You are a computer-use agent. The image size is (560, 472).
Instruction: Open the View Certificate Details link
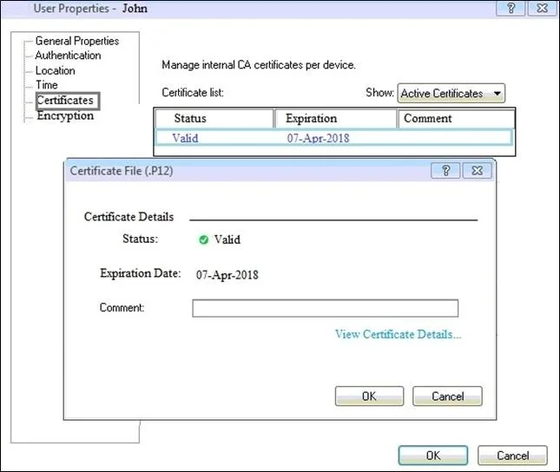[x=399, y=334]
